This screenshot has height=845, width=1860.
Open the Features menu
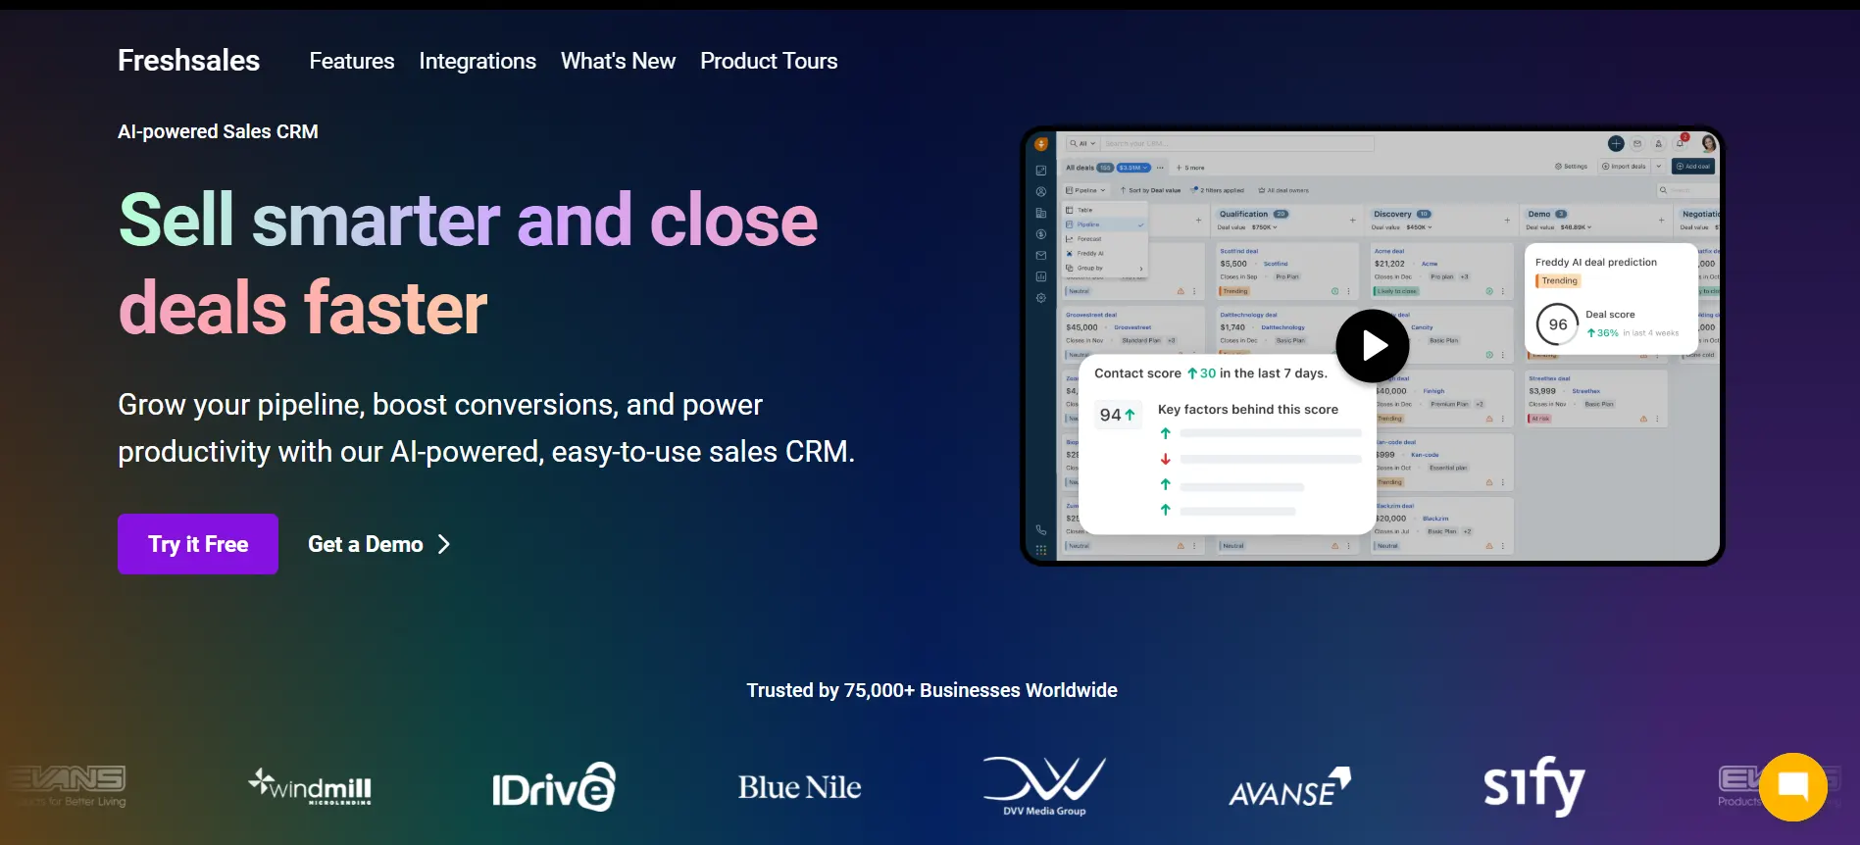pos(352,61)
